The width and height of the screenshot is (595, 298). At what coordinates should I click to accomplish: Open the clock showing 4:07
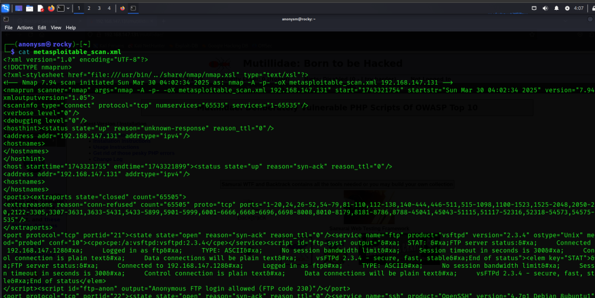coord(579,8)
